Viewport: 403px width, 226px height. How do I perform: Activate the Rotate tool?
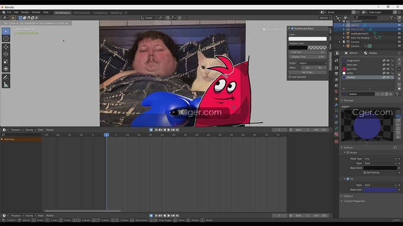(x=6, y=54)
